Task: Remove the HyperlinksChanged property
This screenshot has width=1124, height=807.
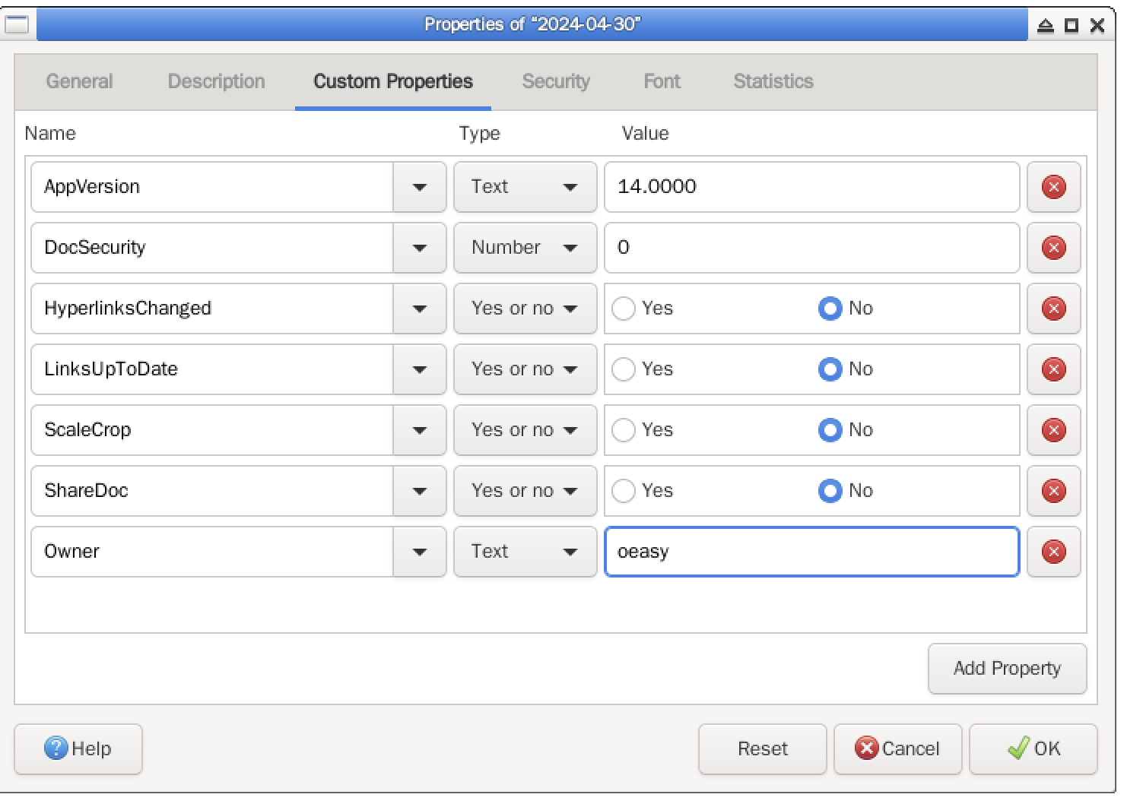Action: click(x=1053, y=309)
